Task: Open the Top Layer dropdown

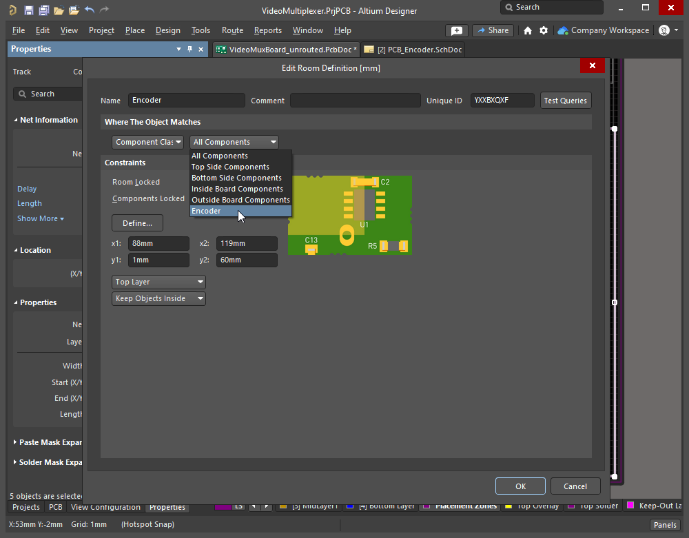Action: click(158, 282)
